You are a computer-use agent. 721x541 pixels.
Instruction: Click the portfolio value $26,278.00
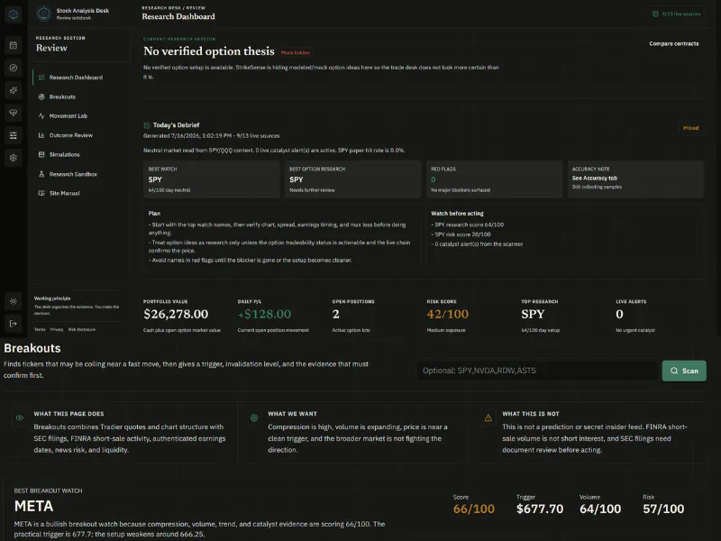pos(176,314)
